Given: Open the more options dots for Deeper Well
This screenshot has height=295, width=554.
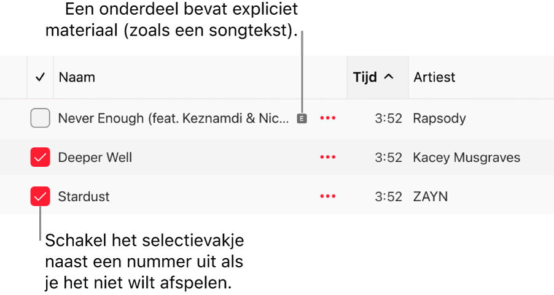Looking at the screenshot, I should point(327,158).
